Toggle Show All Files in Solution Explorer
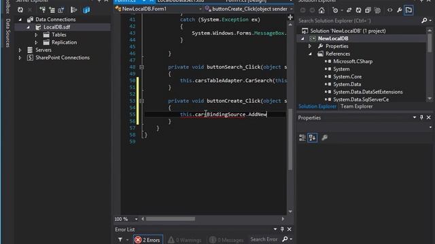 tap(377, 10)
